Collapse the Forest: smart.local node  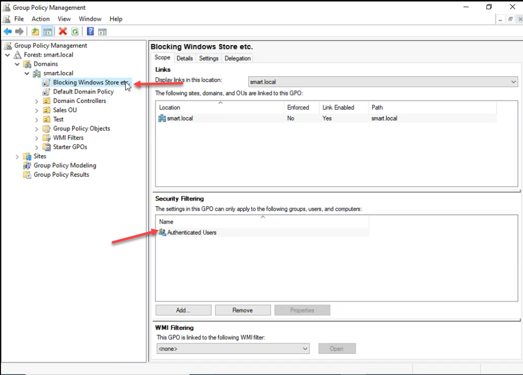click(x=8, y=55)
